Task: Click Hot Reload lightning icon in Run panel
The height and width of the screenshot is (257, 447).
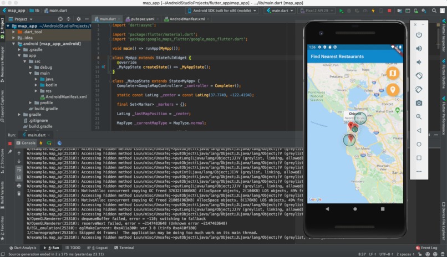Action: 41,143
